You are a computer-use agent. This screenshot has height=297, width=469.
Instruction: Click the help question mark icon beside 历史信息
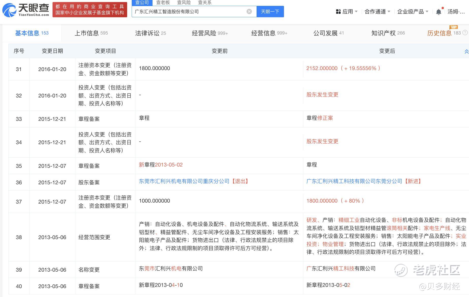coord(465,33)
